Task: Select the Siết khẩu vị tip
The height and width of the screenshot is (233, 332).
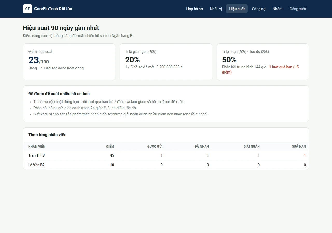Action: click(121, 114)
